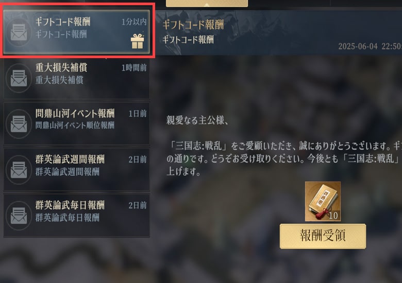Click the envelope icon of 群英論武毎日報酬 mail
Screen dimensions: 402x283
(19, 216)
